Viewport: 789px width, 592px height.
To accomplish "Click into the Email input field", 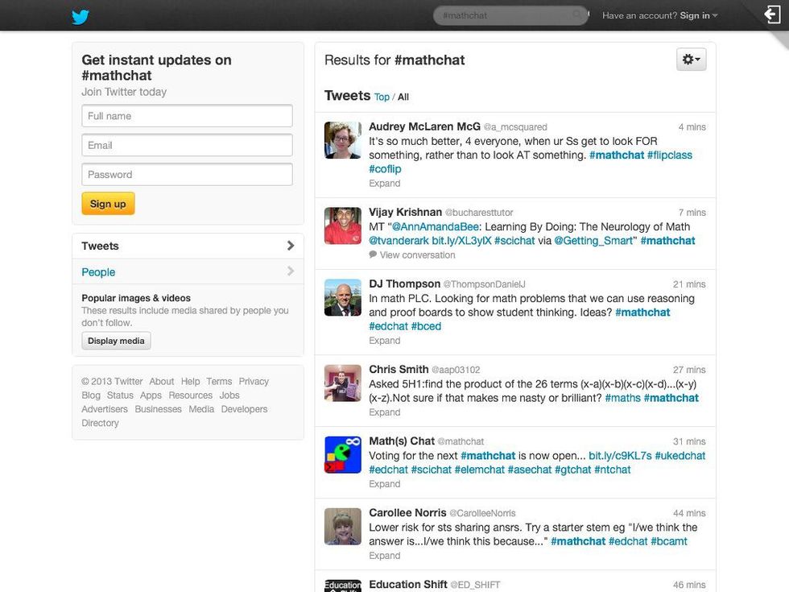I will (187, 145).
